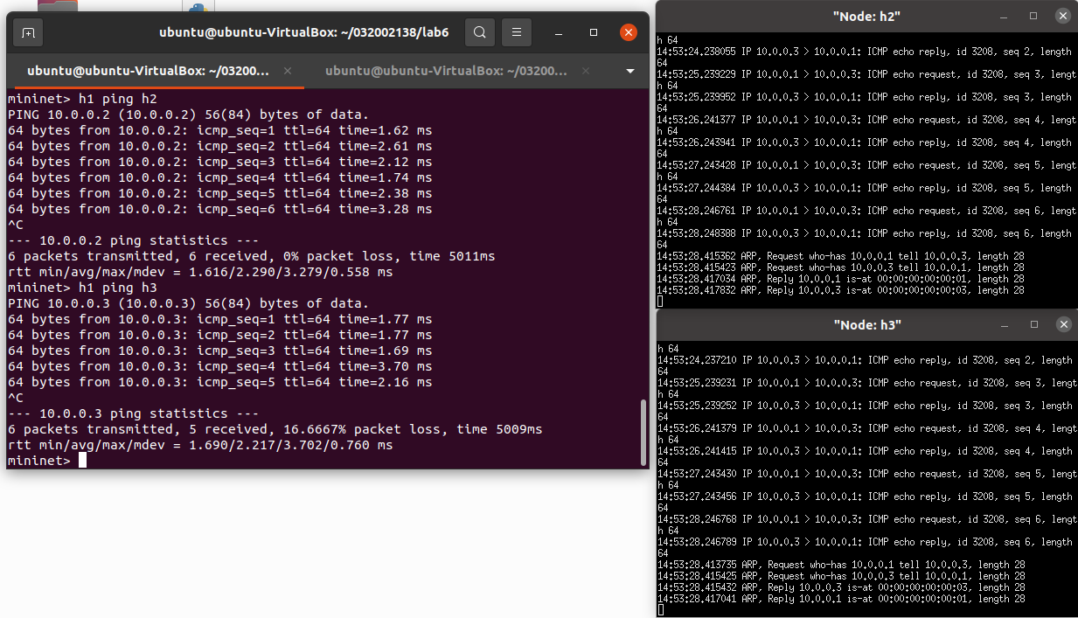1078x618 pixels.
Task: Click the reply line with time=1.74 ms
Action: tap(220, 177)
